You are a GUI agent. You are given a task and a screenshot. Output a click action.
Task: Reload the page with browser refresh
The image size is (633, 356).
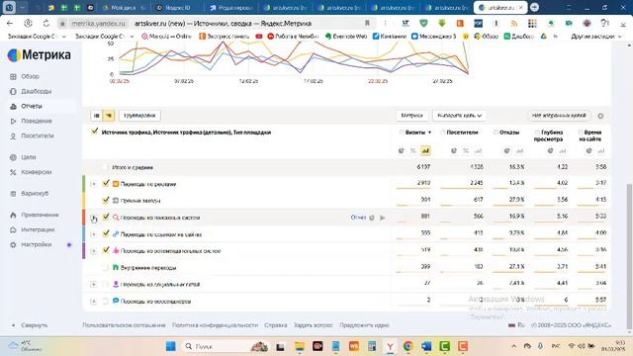46,24
